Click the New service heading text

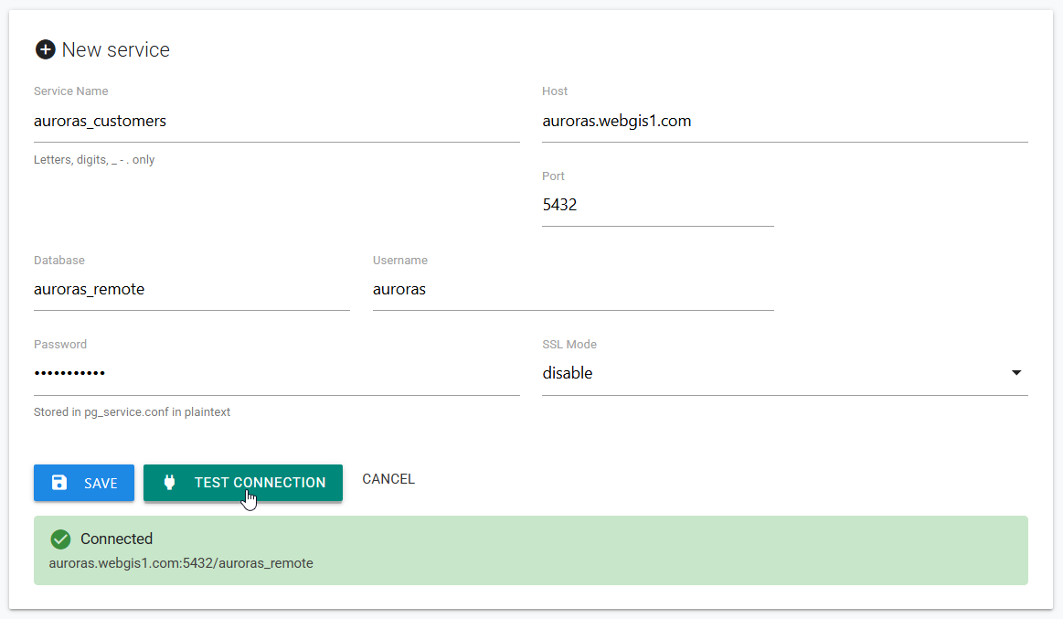point(116,49)
